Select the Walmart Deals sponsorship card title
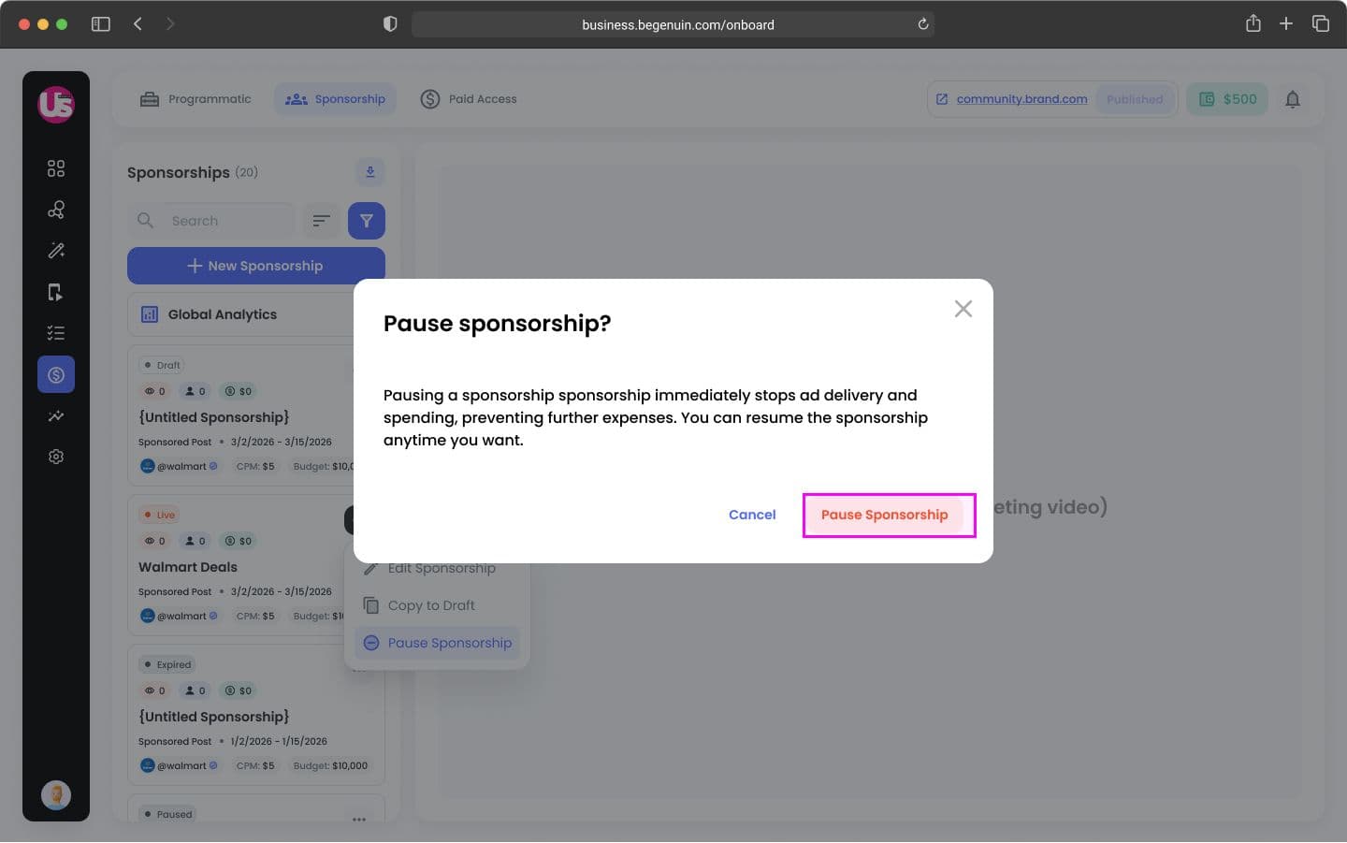Image resolution: width=1347 pixels, height=843 pixels. [x=188, y=567]
